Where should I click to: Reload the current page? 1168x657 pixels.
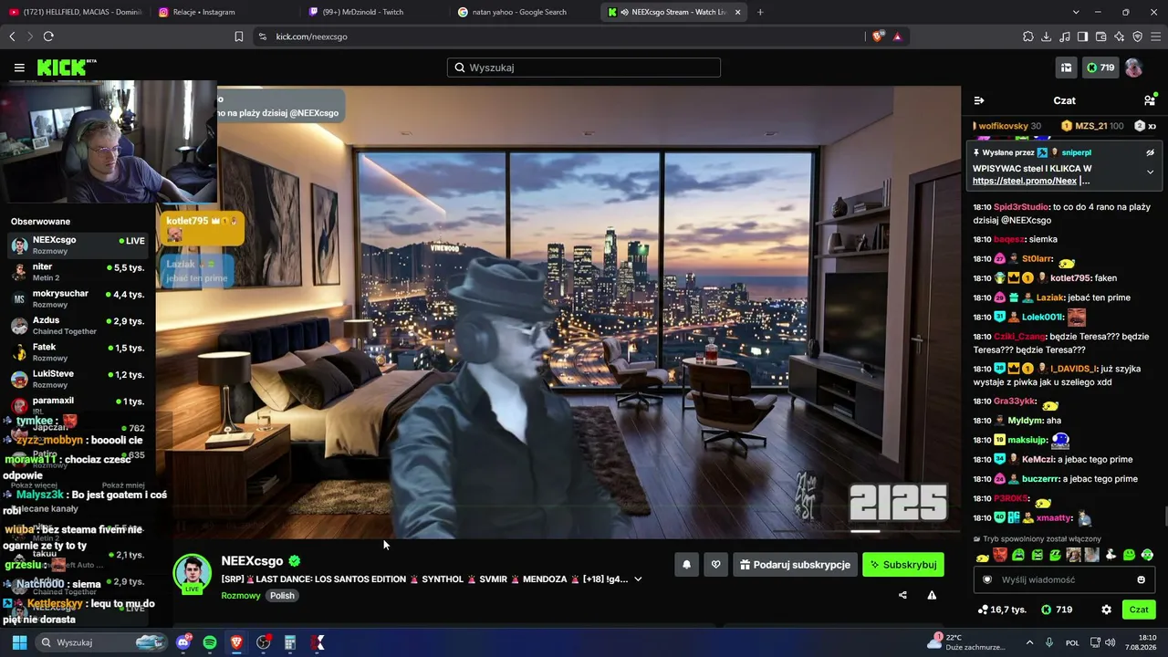(x=48, y=36)
